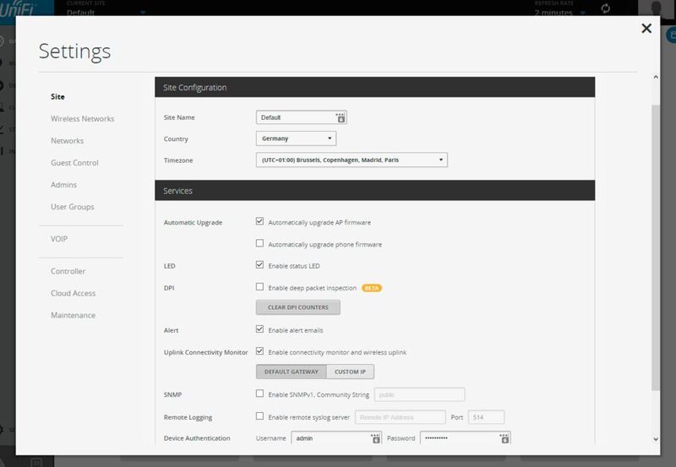Click the Remote IP Address field

pyautogui.click(x=400, y=417)
